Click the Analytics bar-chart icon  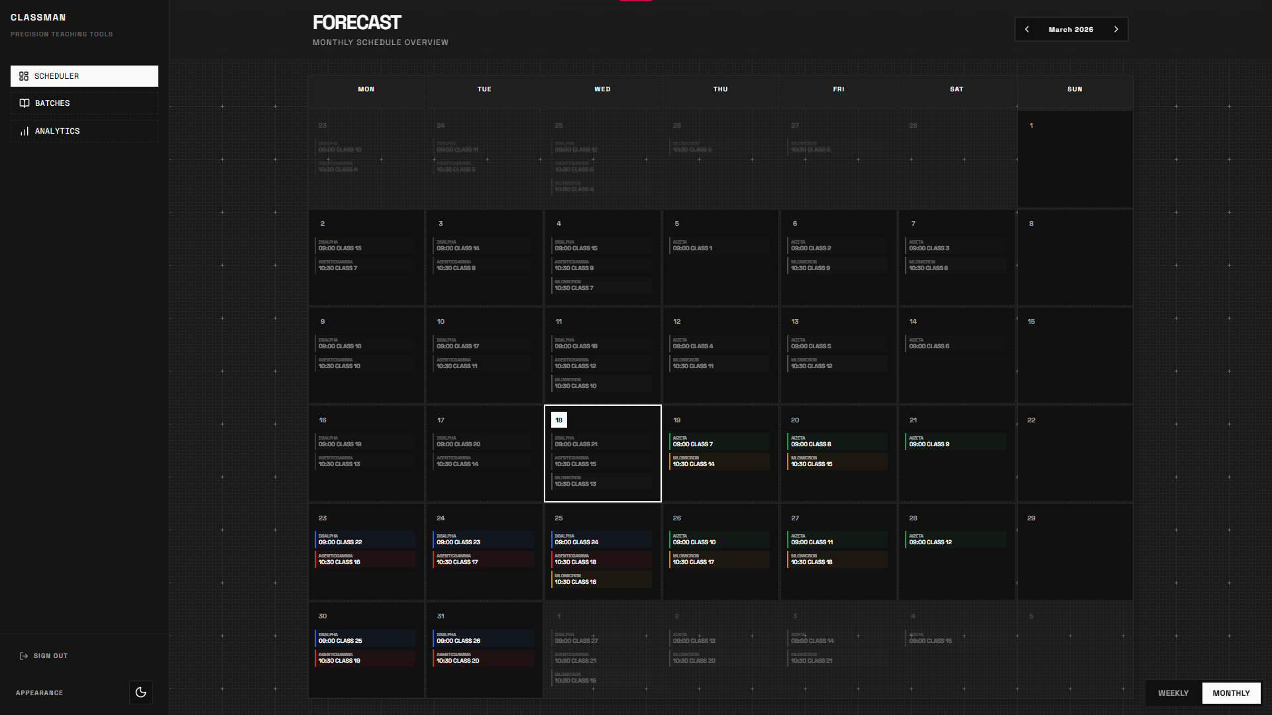click(25, 131)
